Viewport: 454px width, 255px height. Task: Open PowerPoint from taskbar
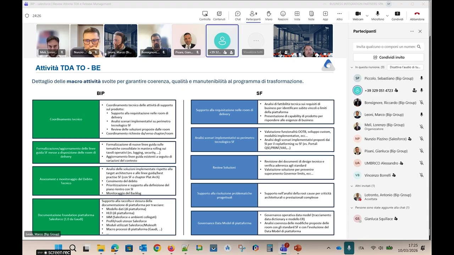[x=298, y=248]
